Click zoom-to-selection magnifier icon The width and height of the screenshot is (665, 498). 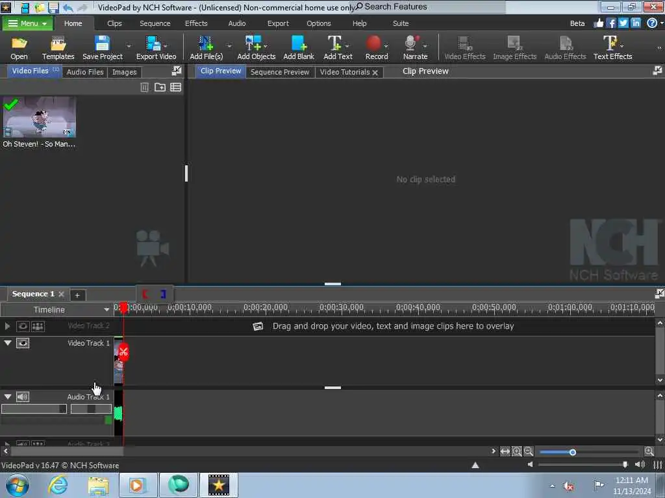(516, 452)
